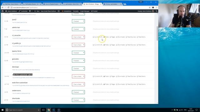Open the status dropdown for admin-bar
Screen dimensions: 200x112
pos(78,29)
